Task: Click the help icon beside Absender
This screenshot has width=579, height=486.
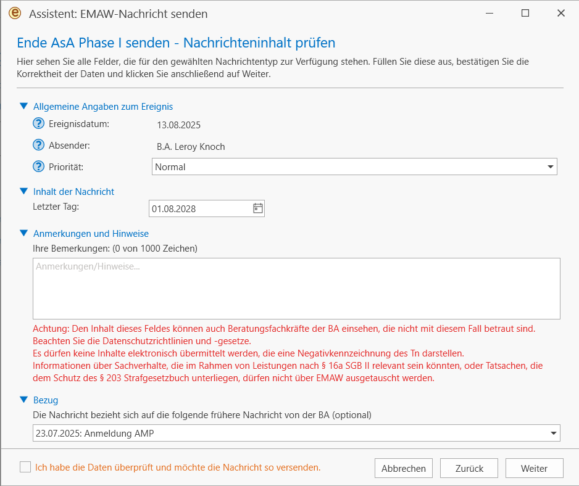Action: click(38, 145)
